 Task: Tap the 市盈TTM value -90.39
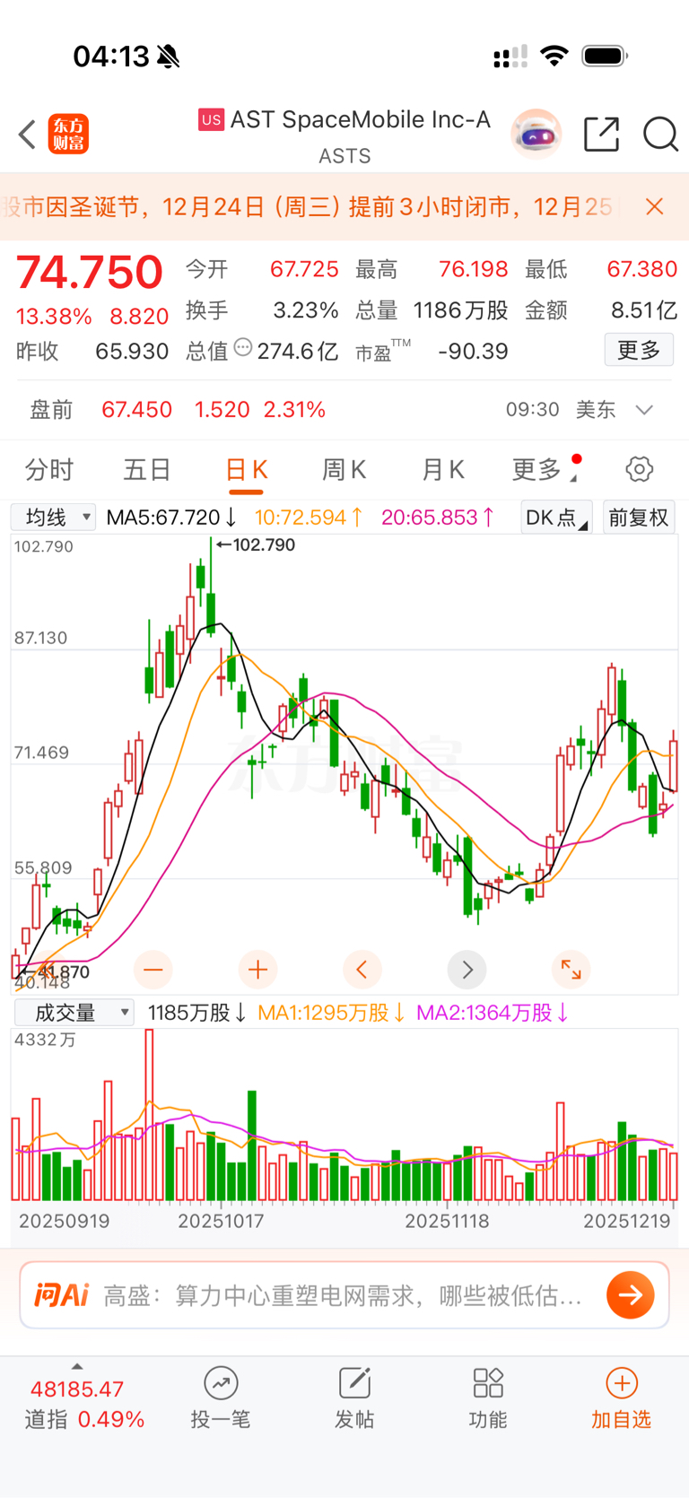pos(473,351)
